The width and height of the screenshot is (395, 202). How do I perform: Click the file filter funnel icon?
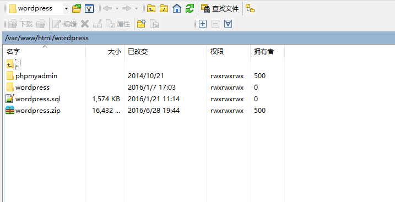click(x=89, y=9)
